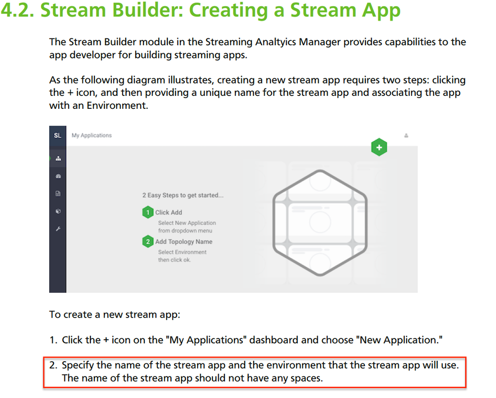Click the paragraph starting "As the following diagram"
496x398 pixels.
(x=258, y=92)
